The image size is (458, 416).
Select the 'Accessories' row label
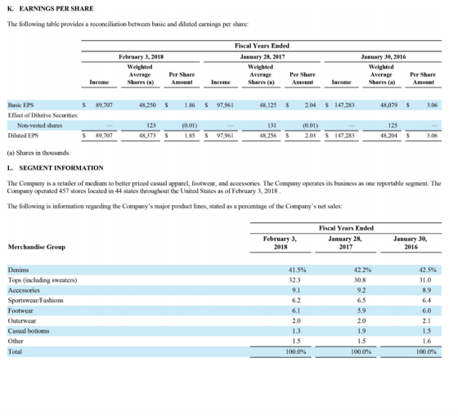[24, 290]
